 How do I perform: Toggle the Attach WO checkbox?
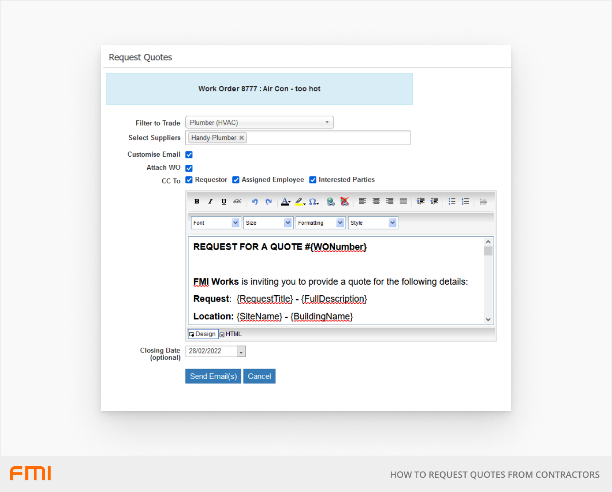(189, 168)
